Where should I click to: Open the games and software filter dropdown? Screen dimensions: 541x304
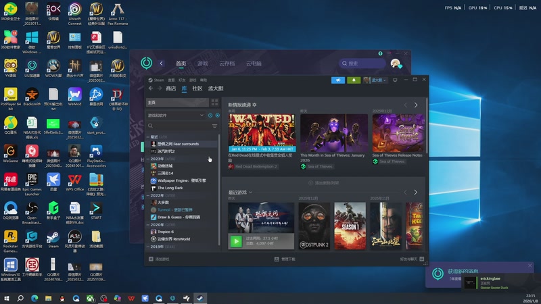pyautogui.click(x=176, y=115)
